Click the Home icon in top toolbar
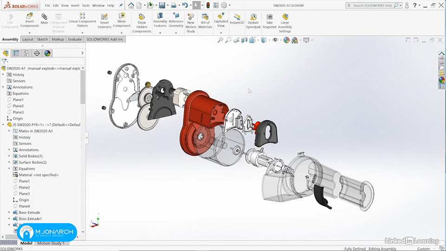Viewport: 446px width, 251px height. (131, 5)
